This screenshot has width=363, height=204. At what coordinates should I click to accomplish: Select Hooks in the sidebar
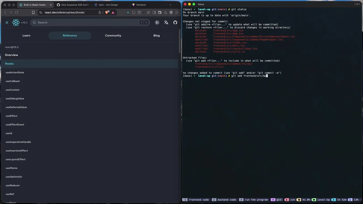point(89,64)
